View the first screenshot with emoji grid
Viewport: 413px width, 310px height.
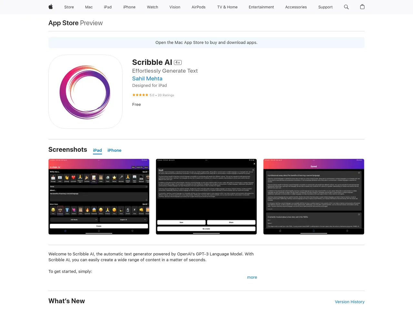point(99,197)
